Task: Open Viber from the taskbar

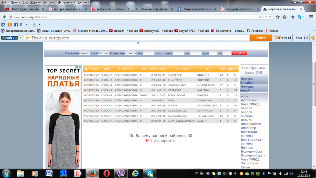Action: [121, 173]
